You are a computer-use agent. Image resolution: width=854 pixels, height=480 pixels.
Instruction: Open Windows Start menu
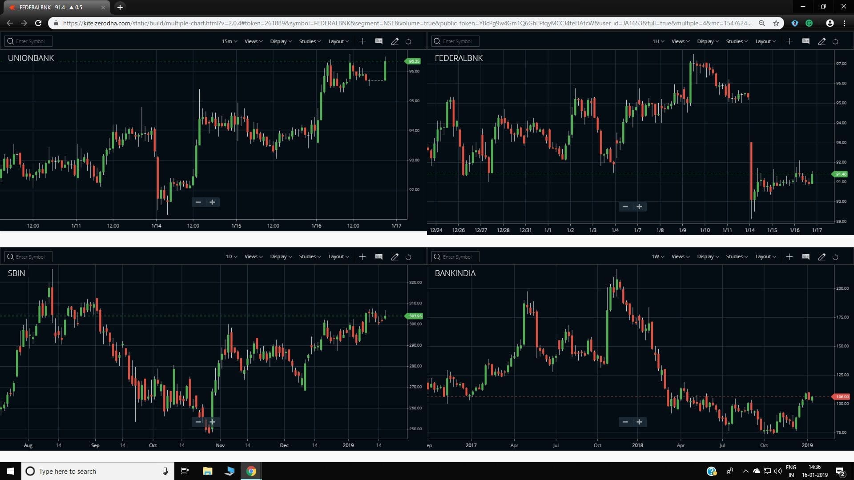[11, 471]
